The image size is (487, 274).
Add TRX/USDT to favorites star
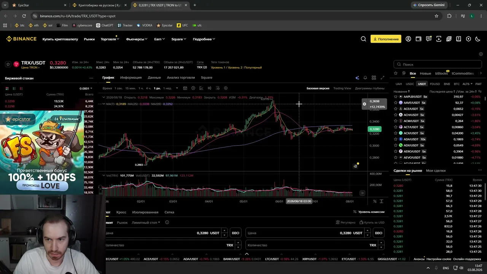tap(8, 64)
